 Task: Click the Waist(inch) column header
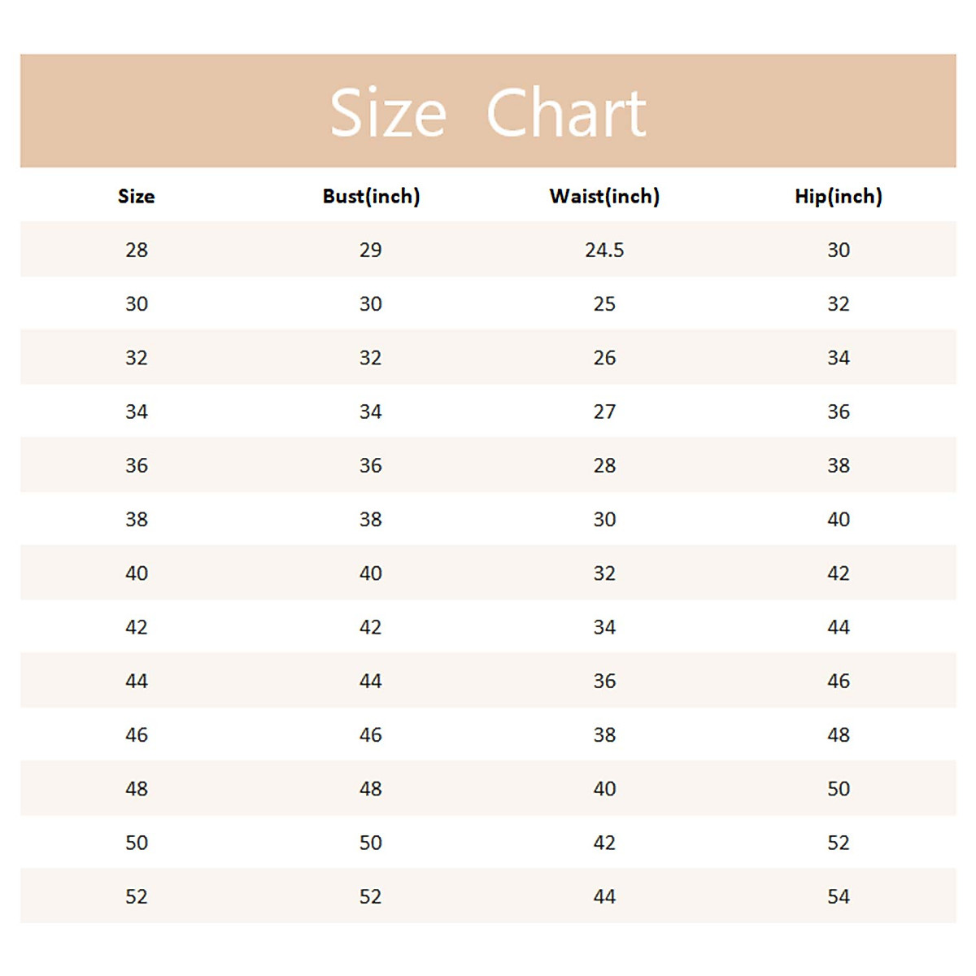click(x=604, y=196)
